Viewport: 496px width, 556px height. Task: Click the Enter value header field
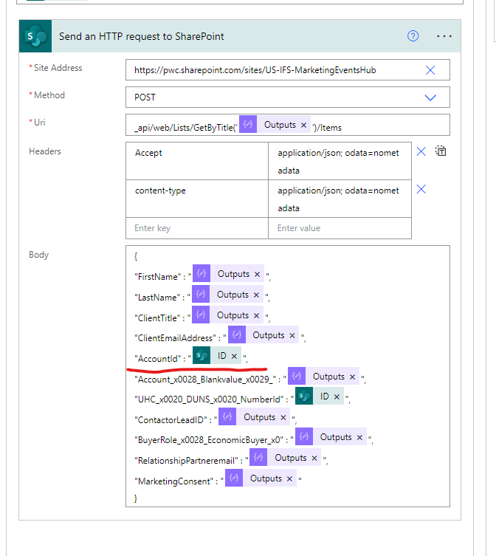pos(340,228)
